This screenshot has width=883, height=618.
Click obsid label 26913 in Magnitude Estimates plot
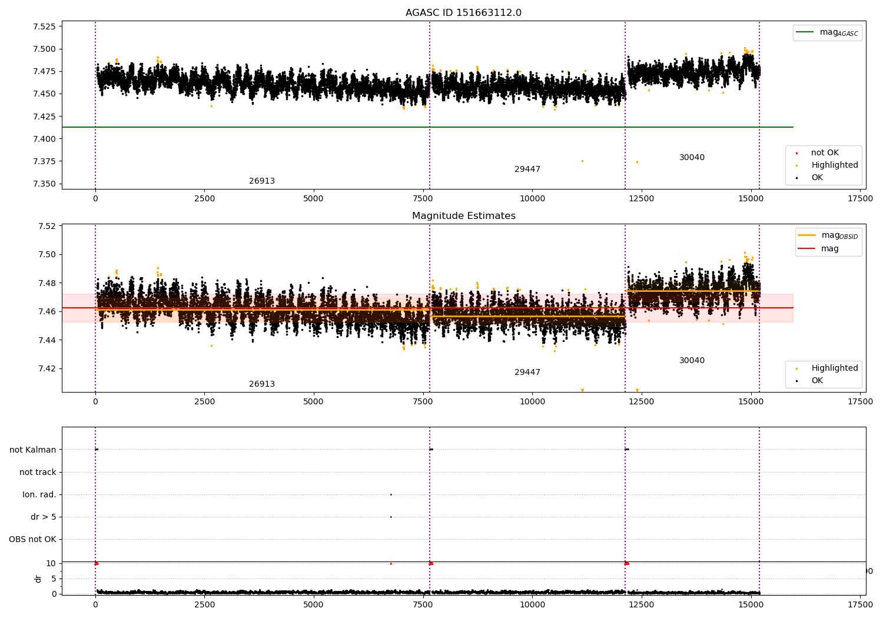[x=262, y=384]
